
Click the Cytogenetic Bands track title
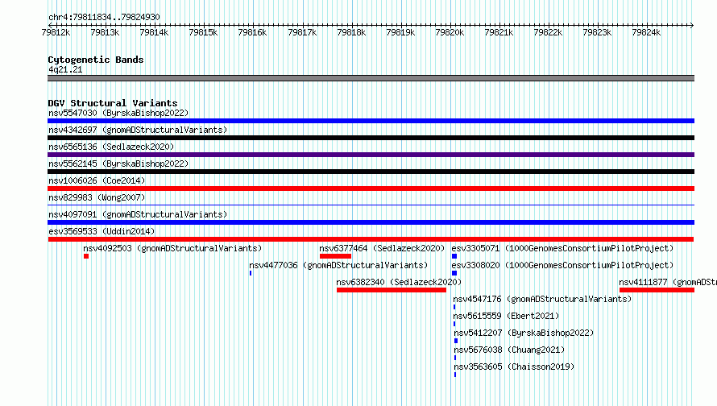[96, 60]
